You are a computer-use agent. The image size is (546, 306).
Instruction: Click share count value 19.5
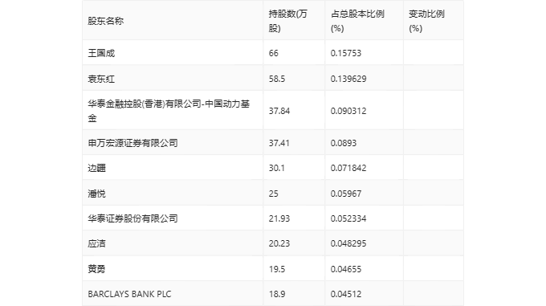coord(277,269)
